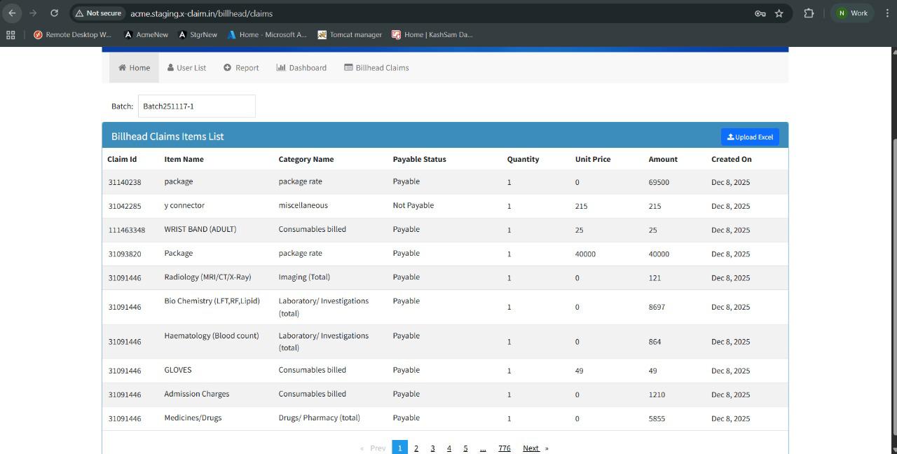The height and width of the screenshot is (454, 897).
Task: Open the Tomcat manager bookmark
Action: pos(350,34)
